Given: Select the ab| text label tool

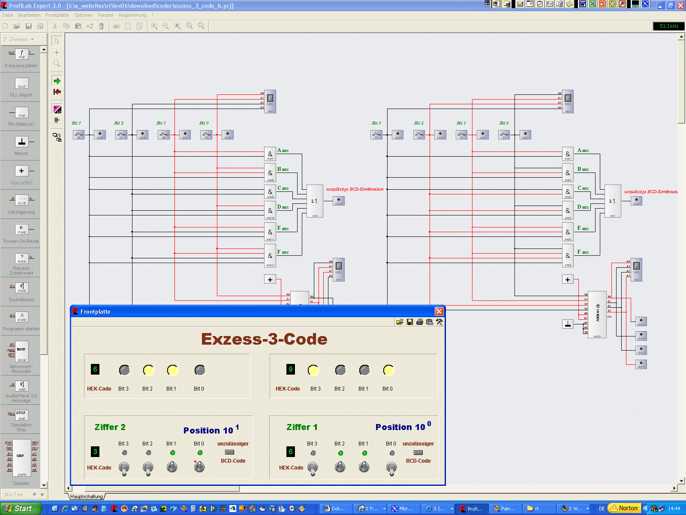Looking at the screenshot, I should coord(116,26).
